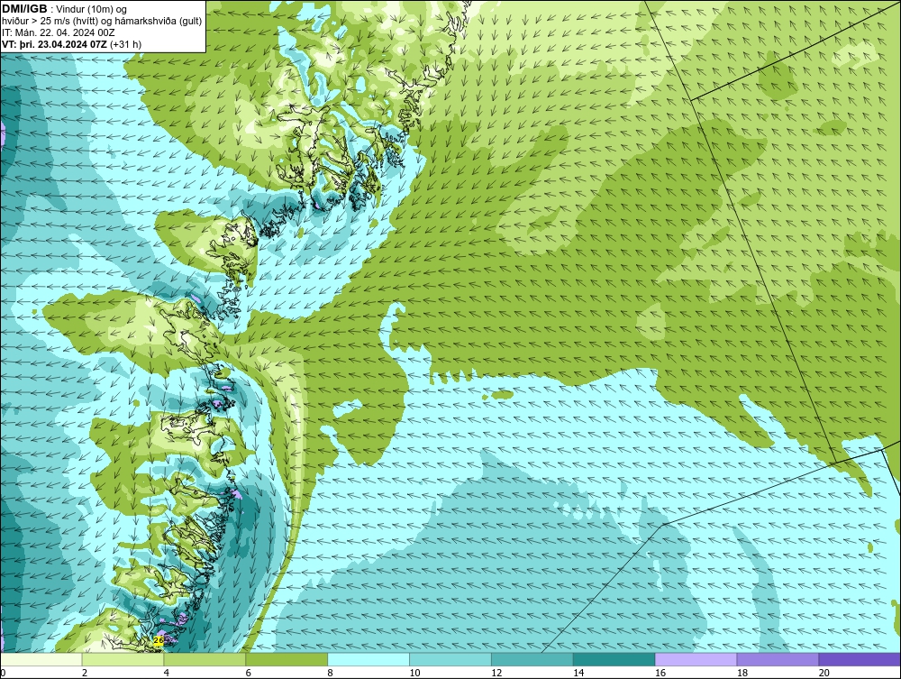Select the 8–10 m/s light cyan legend swatch

point(369,659)
